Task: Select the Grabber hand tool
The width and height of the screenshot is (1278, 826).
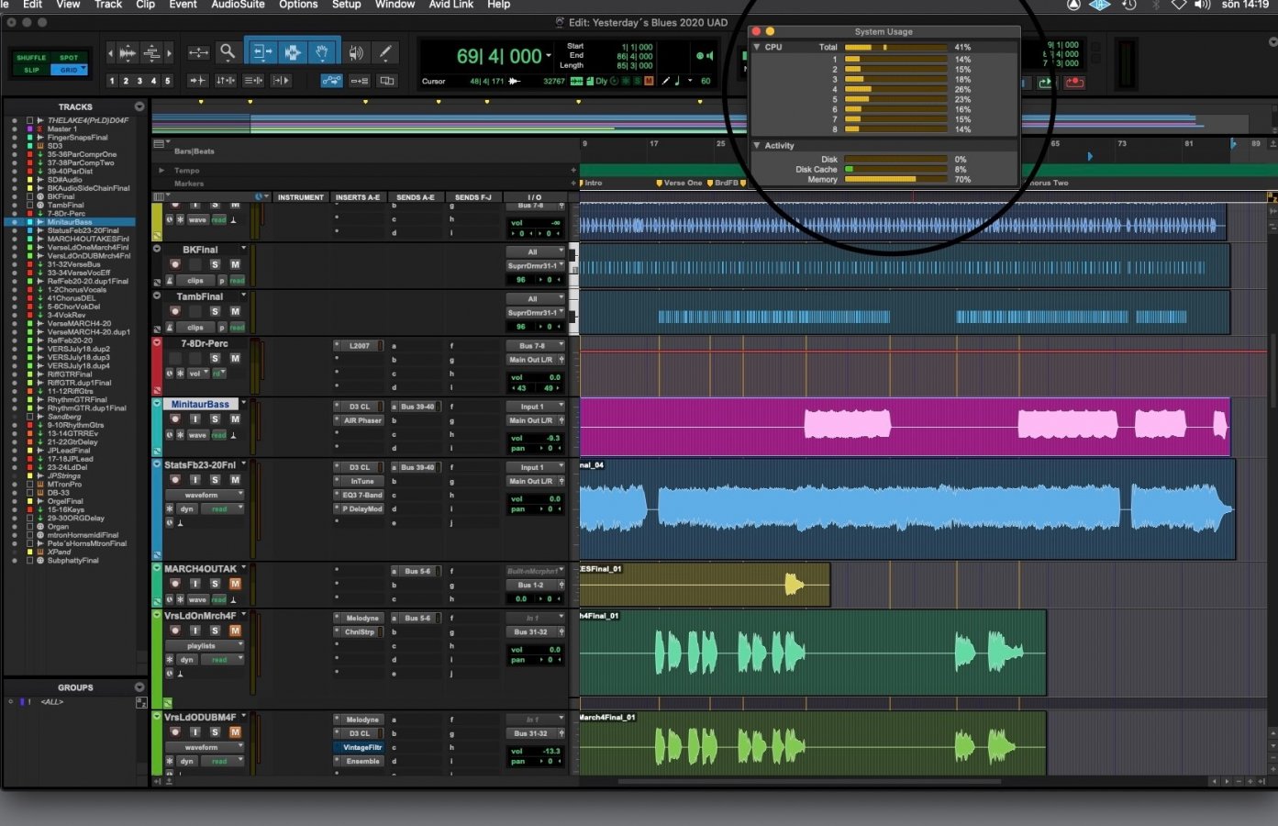Action: pyautogui.click(x=322, y=53)
